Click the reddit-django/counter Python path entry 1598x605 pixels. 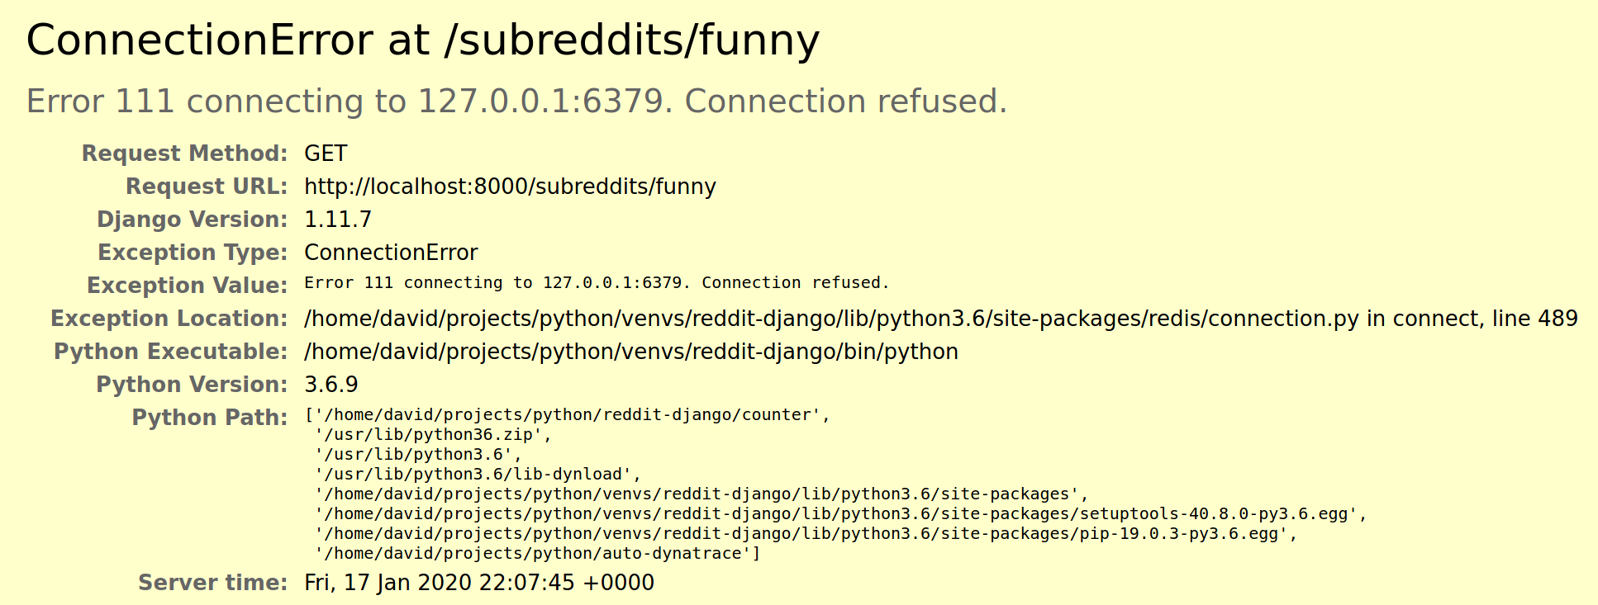click(568, 415)
